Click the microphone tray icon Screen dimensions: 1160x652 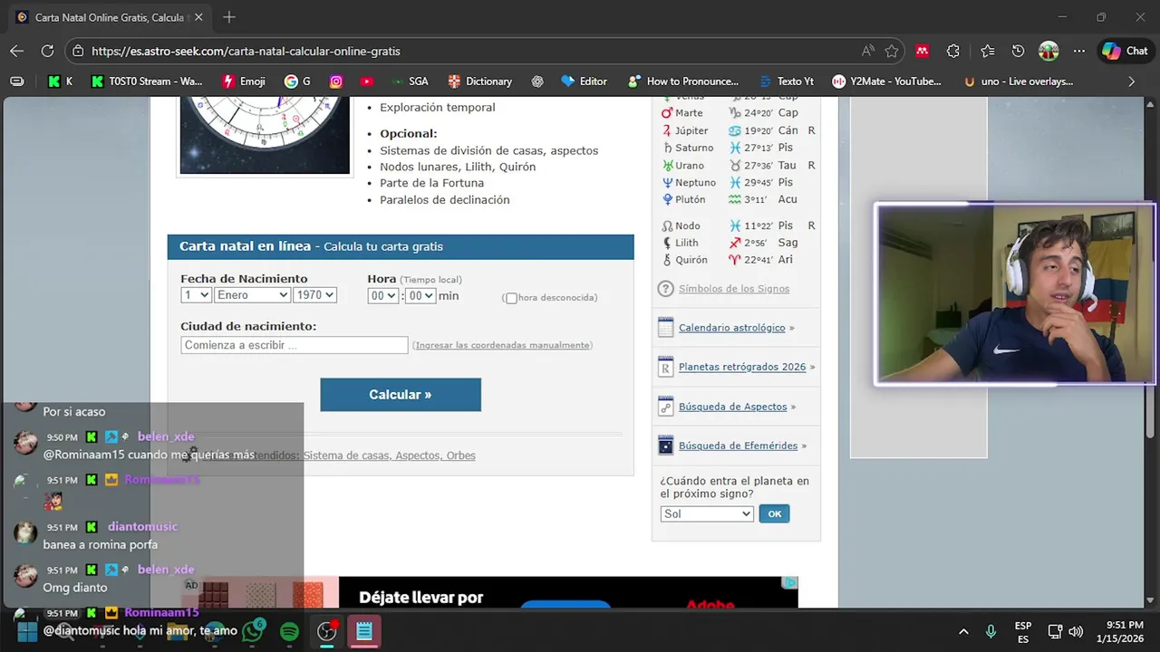pyautogui.click(x=991, y=631)
